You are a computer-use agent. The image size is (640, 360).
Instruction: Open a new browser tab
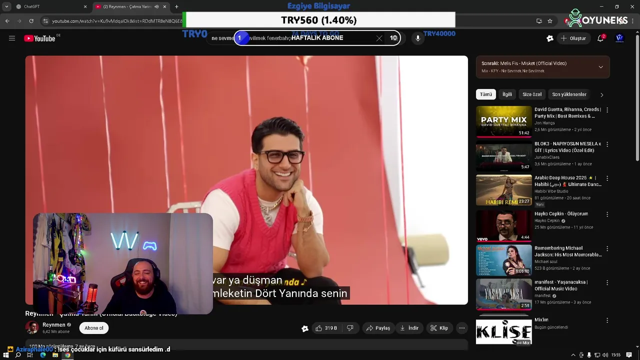[176, 6]
